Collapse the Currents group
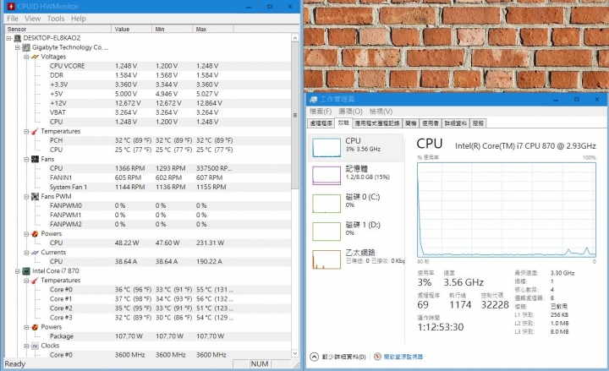 [x=26, y=252]
